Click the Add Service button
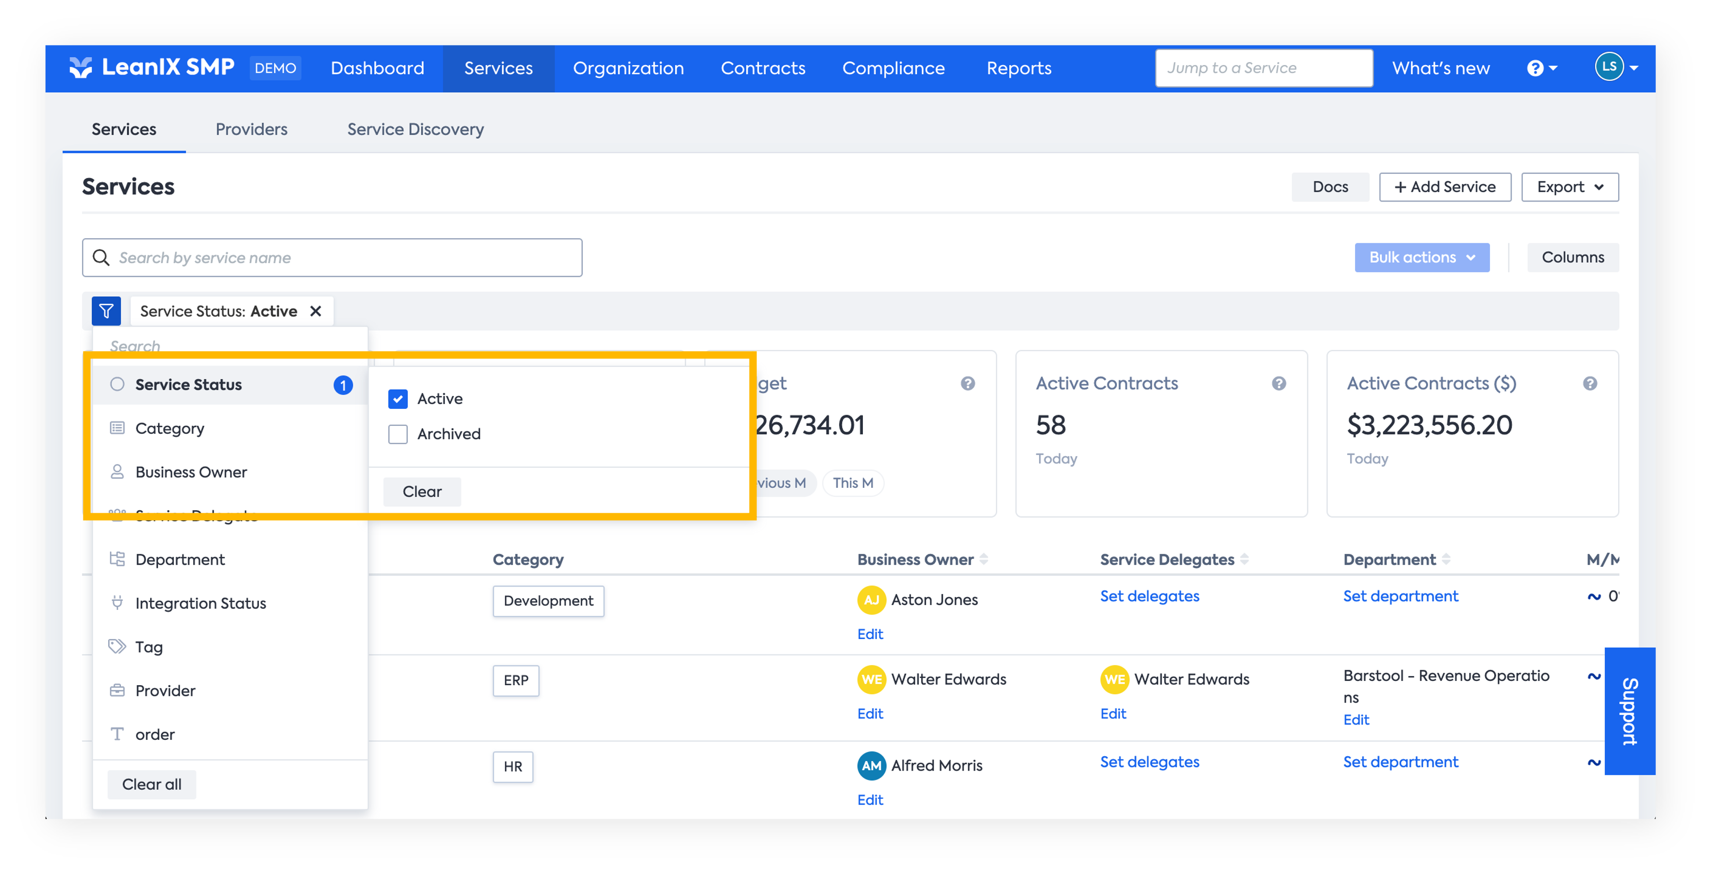Screen dimensions: 1711x875 [x=1445, y=187]
